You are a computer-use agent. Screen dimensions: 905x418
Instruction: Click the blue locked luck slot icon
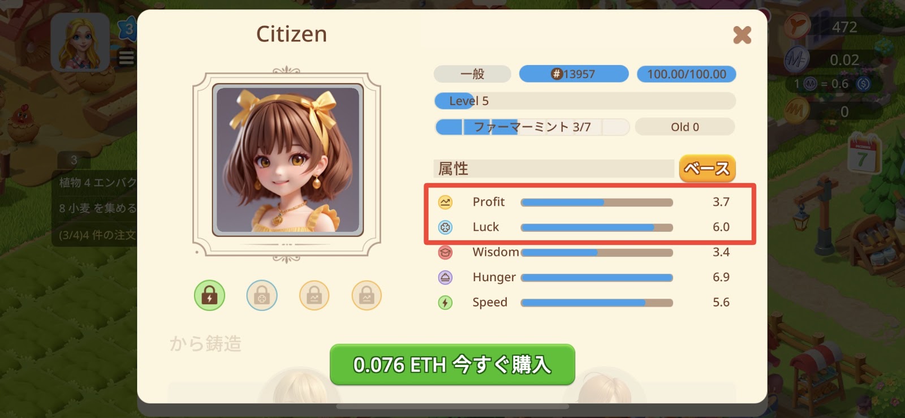click(x=262, y=295)
